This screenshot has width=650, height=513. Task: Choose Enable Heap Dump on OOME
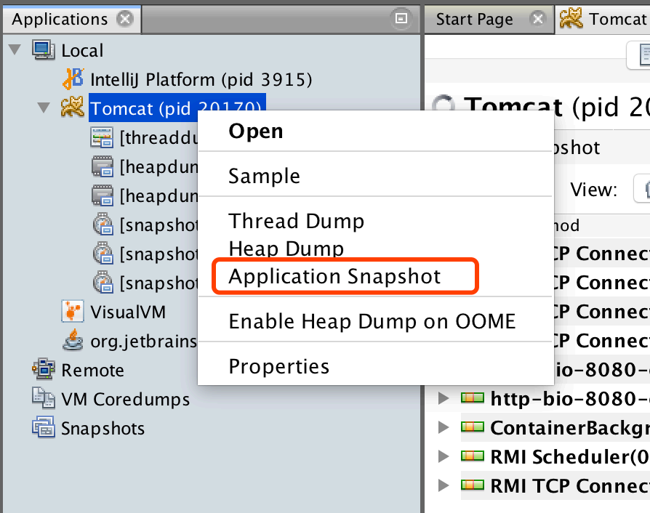tap(376, 321)
